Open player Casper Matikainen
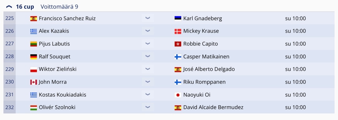This screenshot has height=120, width=338. 206,57
